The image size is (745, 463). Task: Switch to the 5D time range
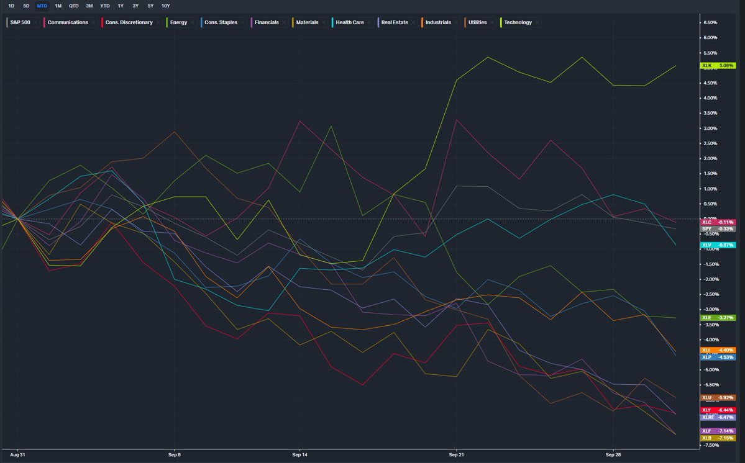(26, 6)
